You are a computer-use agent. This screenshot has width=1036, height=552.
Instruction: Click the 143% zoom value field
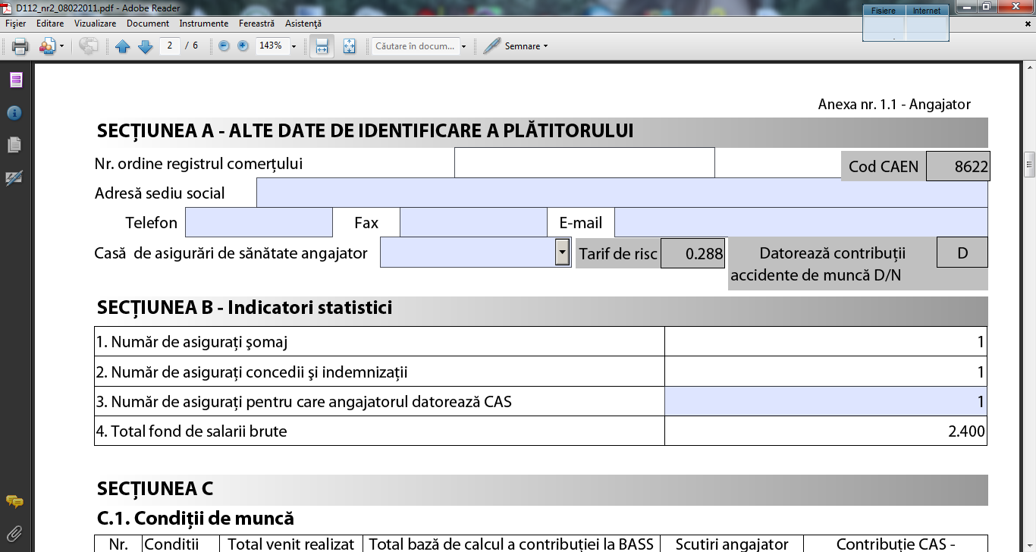(271, 45)
